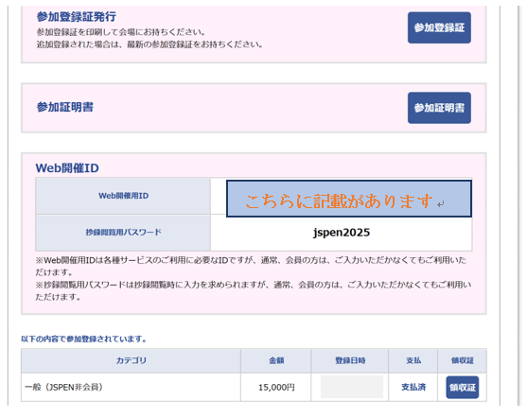
Task: Click the Web開催ID section heading
Action: click(x=67, y=168)
